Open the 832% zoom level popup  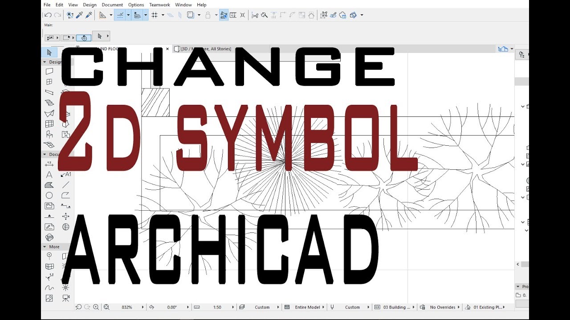tap(143, 307)
